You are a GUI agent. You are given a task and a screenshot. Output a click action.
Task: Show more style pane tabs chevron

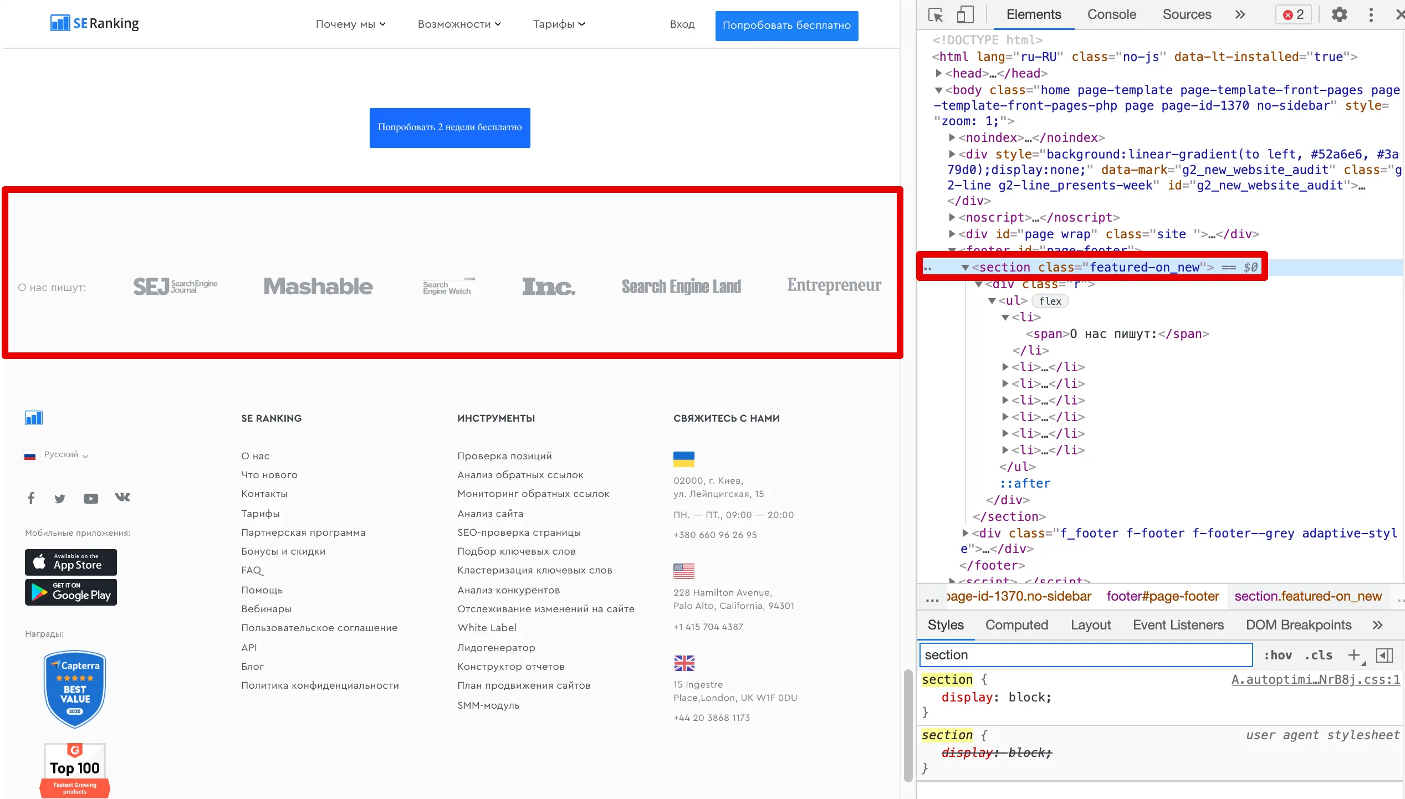(x=1378, y=625)
